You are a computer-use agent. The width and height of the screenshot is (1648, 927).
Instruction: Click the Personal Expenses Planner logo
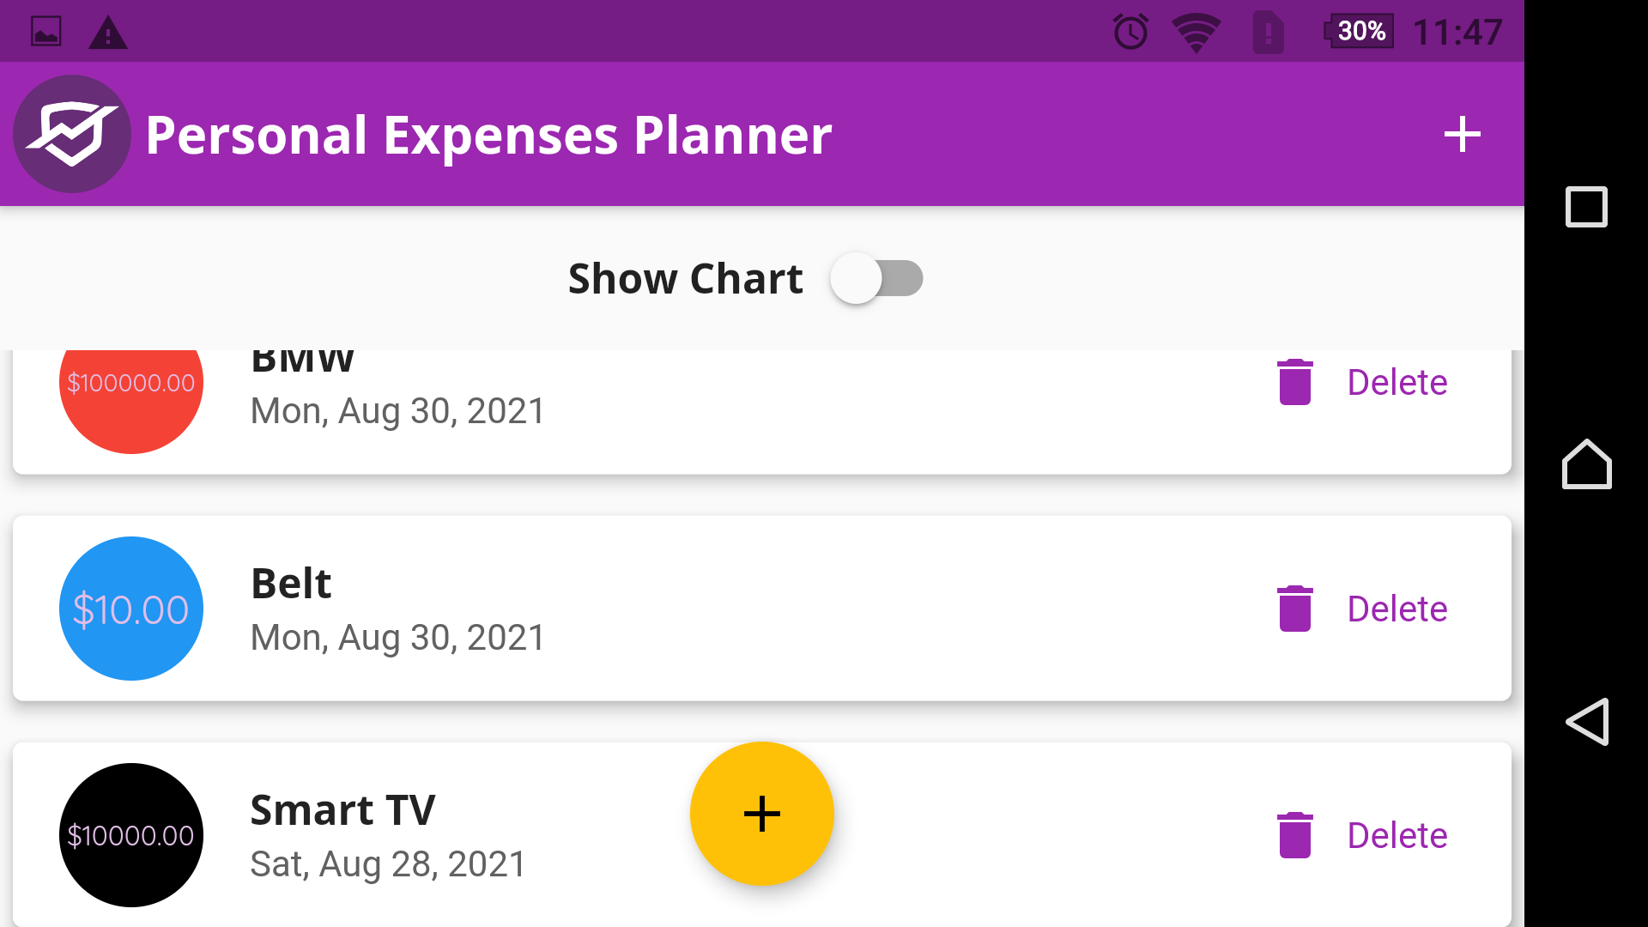(72, 133)
